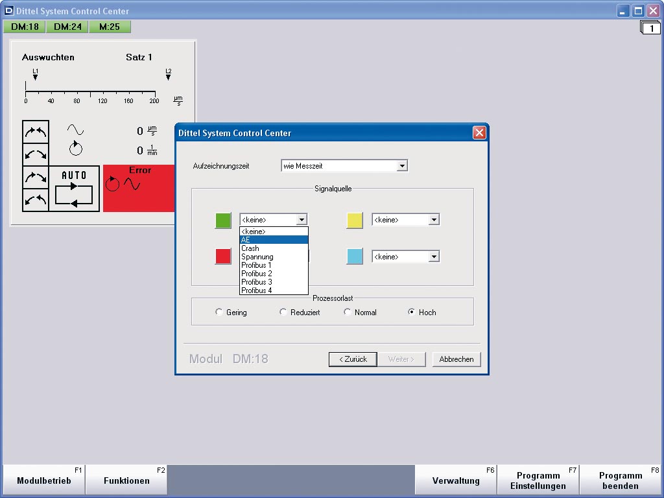Screen dimensions: 664x498
Task: Open the signal source dropdown beside yellow swatch
Action: (x=434, y=219)
